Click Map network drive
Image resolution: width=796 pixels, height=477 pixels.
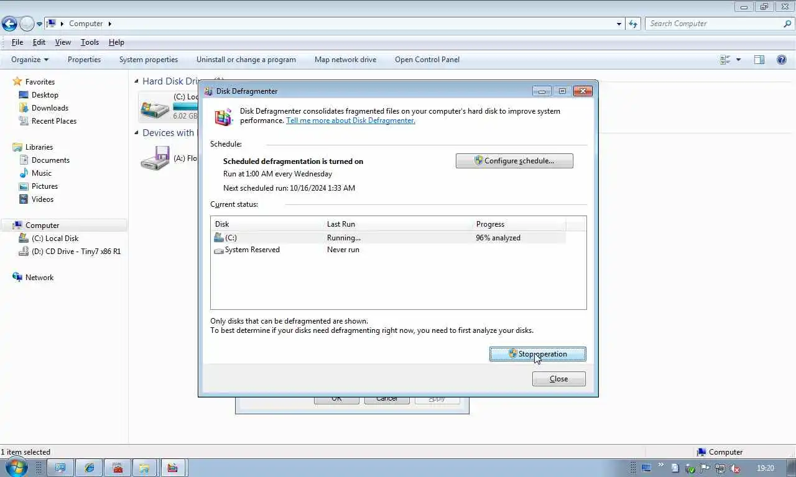pyautogui.click(x=345, y=60)
